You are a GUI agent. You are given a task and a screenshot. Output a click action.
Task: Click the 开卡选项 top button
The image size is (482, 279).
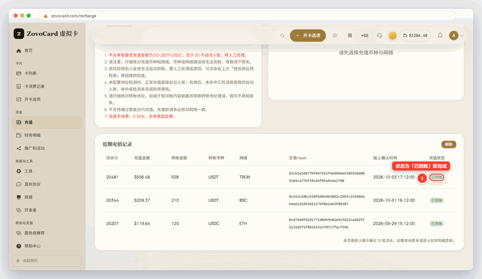[308, 35]
